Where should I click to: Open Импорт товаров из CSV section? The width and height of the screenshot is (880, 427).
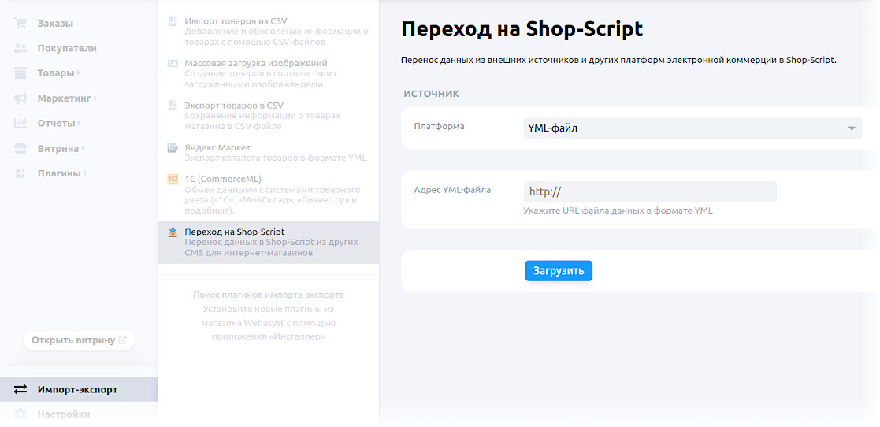tap(235, 21)
